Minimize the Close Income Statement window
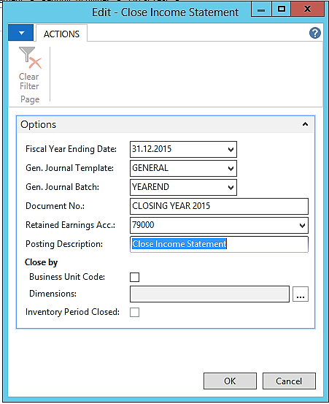 [x=261, y=9]
